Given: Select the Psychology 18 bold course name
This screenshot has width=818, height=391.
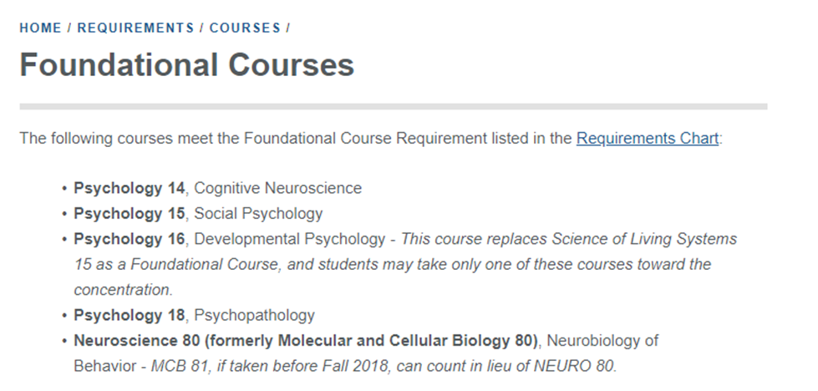Looking at the screenshot, I should (129, 316).
